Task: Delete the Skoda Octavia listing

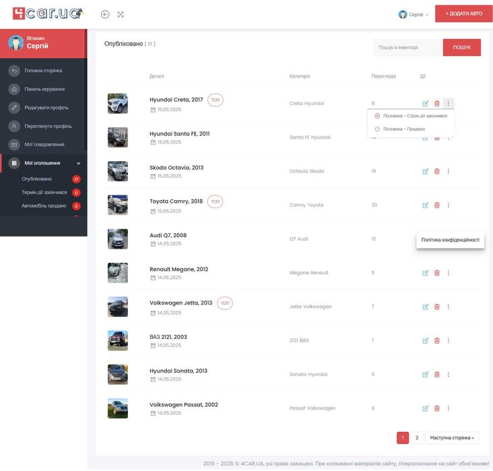Action: point(436,171)
